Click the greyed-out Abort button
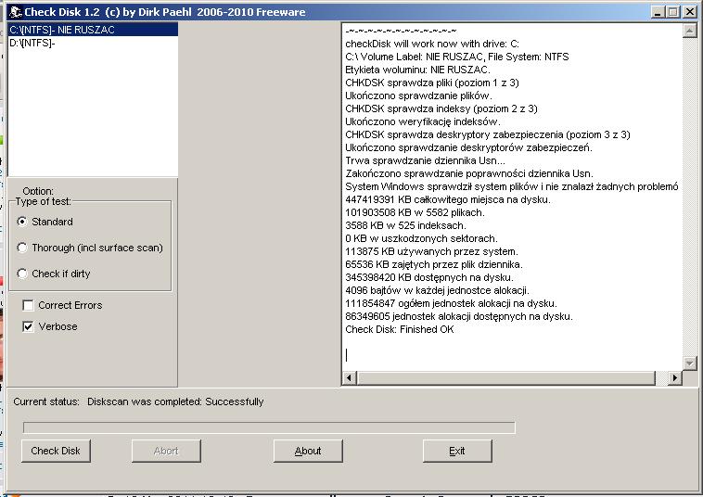Viewport: 703px width, 497px height. point(166,451)
